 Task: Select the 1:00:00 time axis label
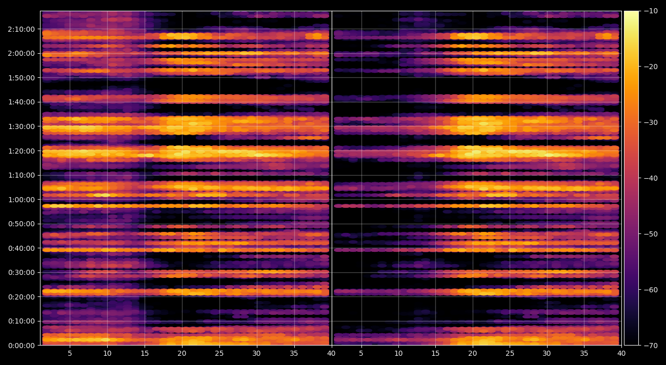21,200
